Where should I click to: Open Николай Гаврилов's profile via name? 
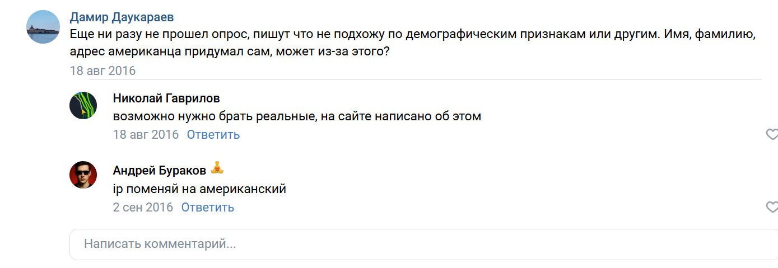[x=166, y=98]
